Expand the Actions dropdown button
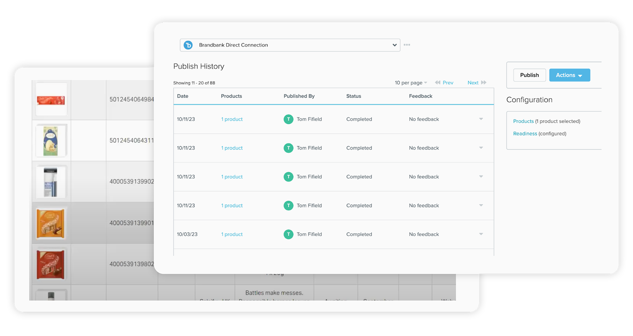 click(x=569, y=75)
